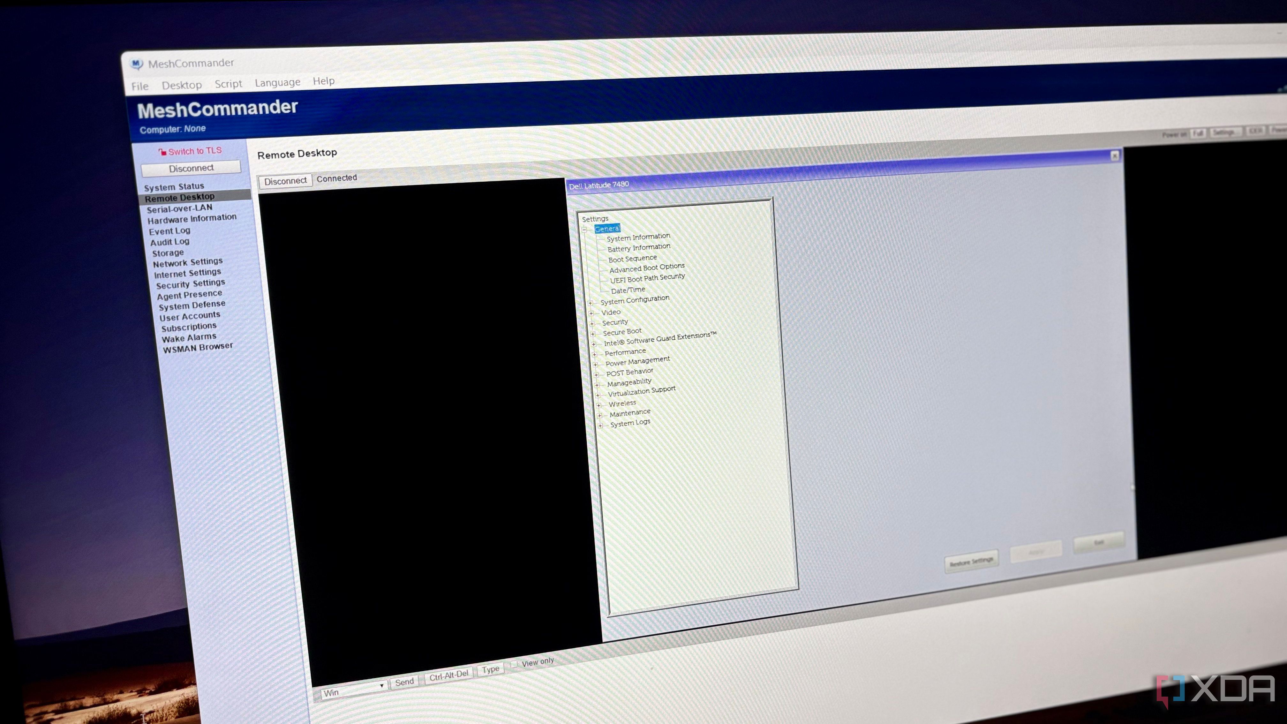Toggle the View only checkbox

tap(514, 664)
